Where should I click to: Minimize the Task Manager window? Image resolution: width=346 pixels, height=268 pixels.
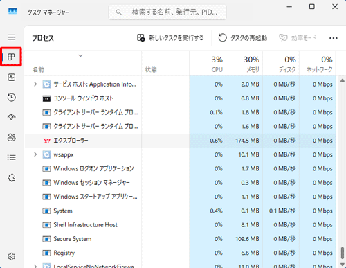(x=289, y=7)
